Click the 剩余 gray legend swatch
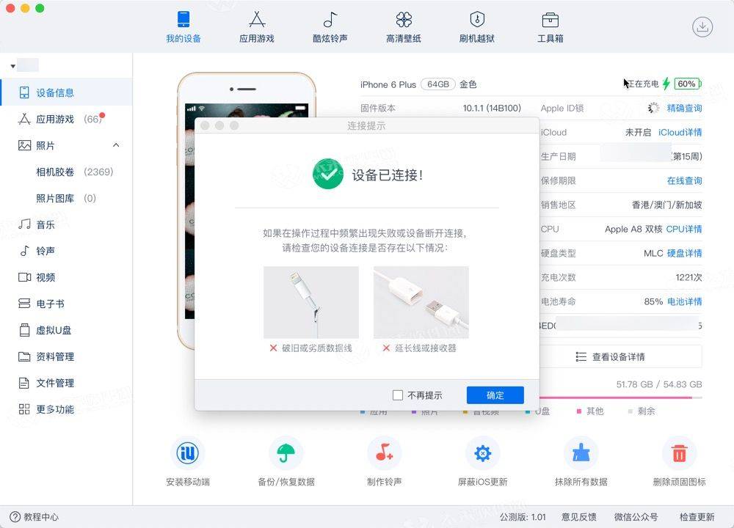The width and height of the screenshot is (734, 528). [x=630, y=411]
